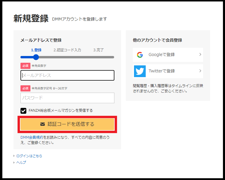Expand Googleで登録 chevron arrow
Image resolution: width=225 pixels, height=180 pixels.
click(x=200, y=55)
